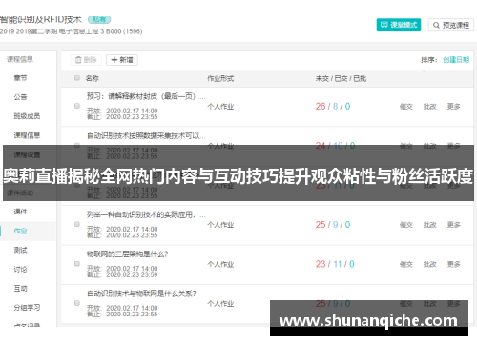Open assignment 物联网的三层架构是什么？

pos(127,254)
